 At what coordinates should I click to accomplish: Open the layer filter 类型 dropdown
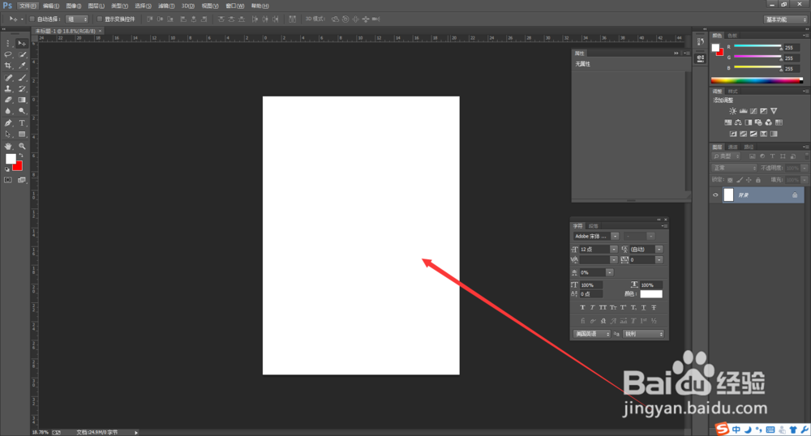[x=726, y=156]
